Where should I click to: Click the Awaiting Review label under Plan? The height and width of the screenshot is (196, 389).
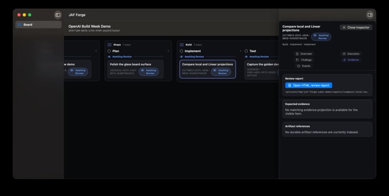[x=122, y=56]
